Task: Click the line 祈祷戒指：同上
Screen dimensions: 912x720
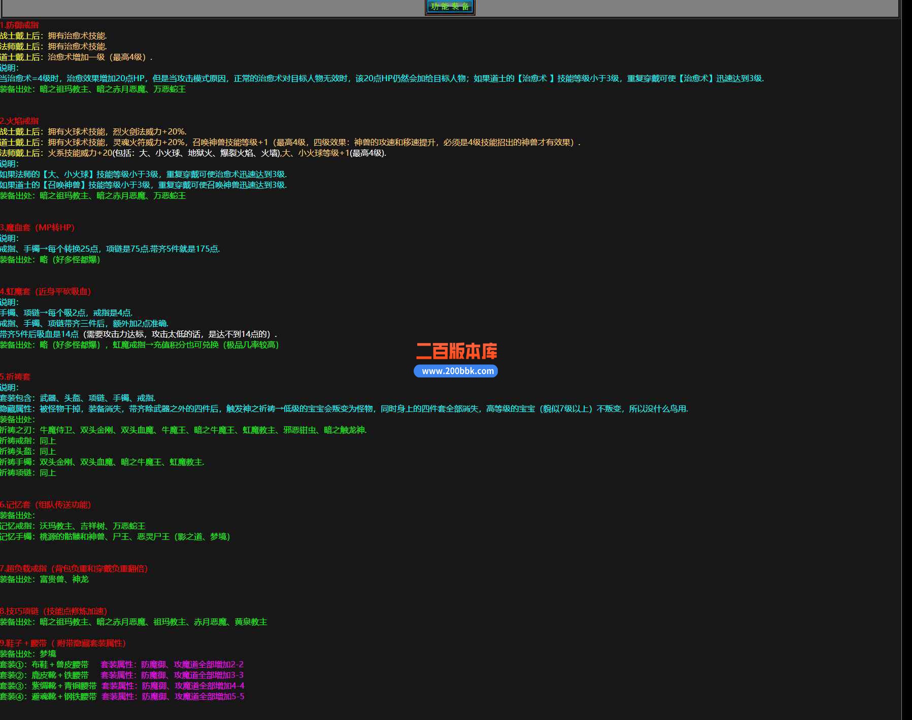Action: 28,440
